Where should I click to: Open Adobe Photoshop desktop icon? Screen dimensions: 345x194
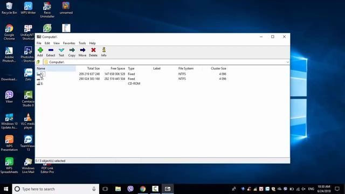(9, 54)
